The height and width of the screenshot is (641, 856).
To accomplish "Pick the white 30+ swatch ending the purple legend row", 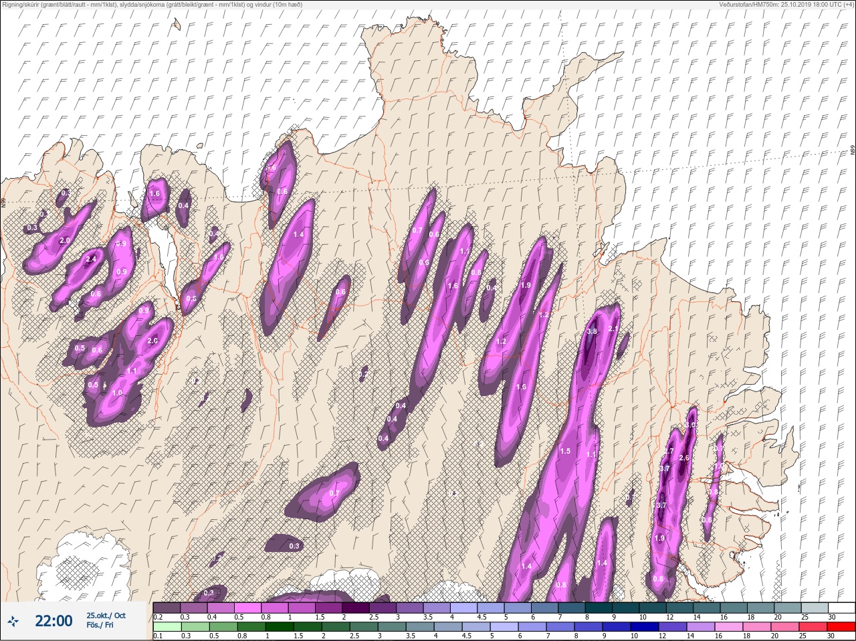I will coord(843,608).
